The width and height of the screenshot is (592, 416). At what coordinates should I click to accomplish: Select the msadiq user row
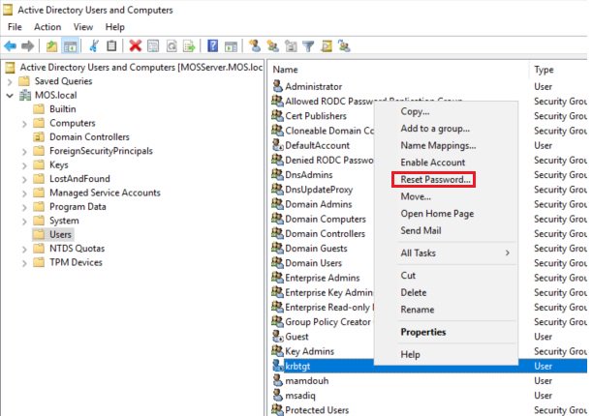click(429, 396)
